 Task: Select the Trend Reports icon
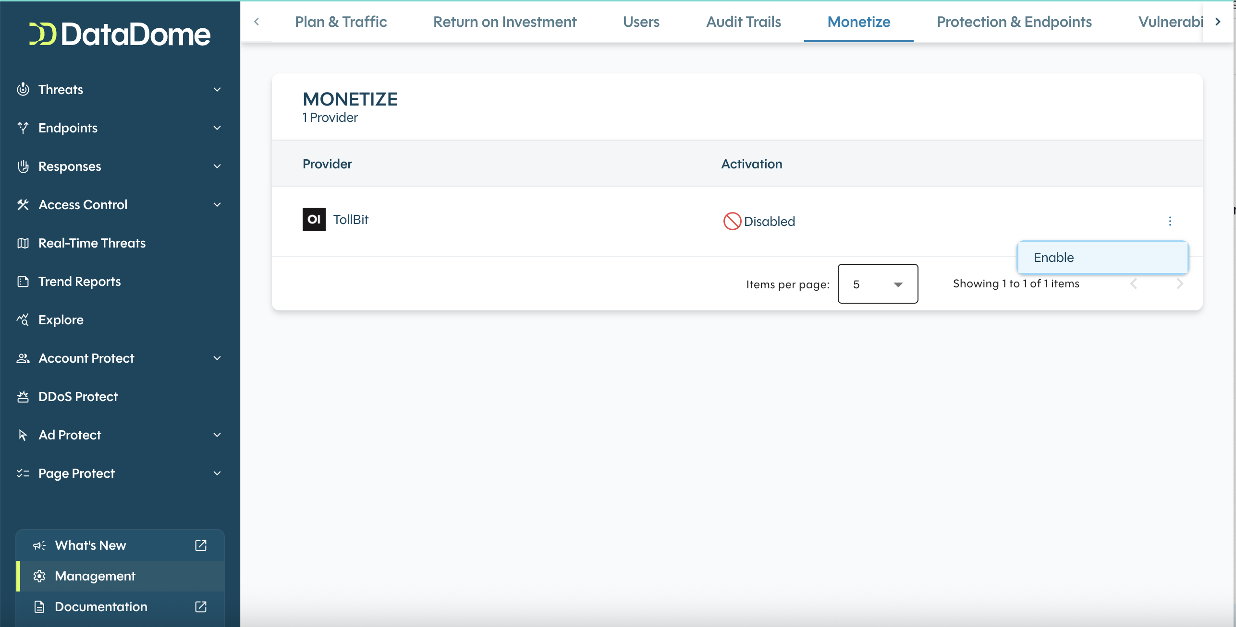coord(23,281)
